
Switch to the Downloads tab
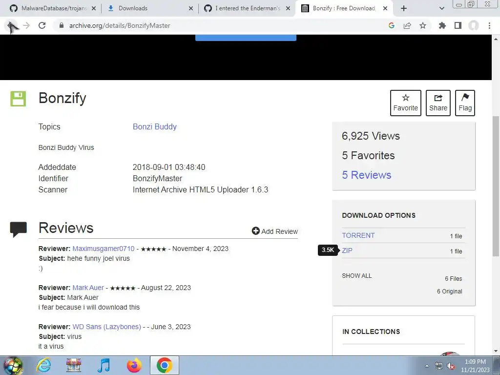133,8
